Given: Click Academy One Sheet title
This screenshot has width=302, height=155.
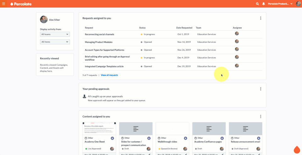Looking at the screenshot, I should click(x=95, y=142).
